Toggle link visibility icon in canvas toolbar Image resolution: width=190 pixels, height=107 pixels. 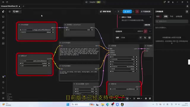pyautogui.click(x=150, y=98)
